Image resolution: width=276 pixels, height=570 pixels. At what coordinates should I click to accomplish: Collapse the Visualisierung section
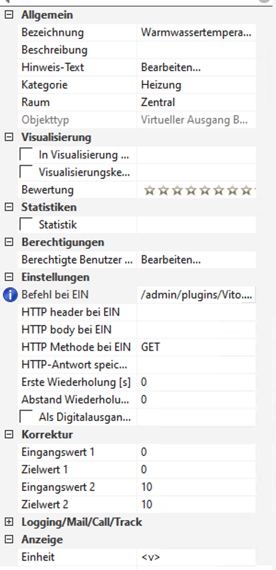click(x=8, y=137)
